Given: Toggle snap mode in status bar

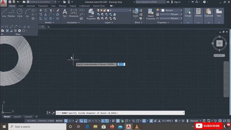Looking at the screenshot, I should [70, 121].
